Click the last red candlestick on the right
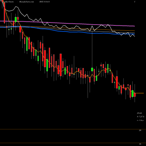The width and height of the screenshot is (146, 146). [x=135, y=95]
